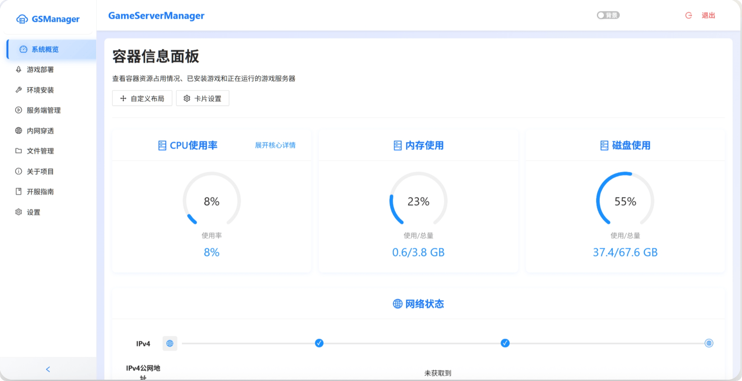Click the book icon beside 开服指南
The image size is (742, 381).
19,191
